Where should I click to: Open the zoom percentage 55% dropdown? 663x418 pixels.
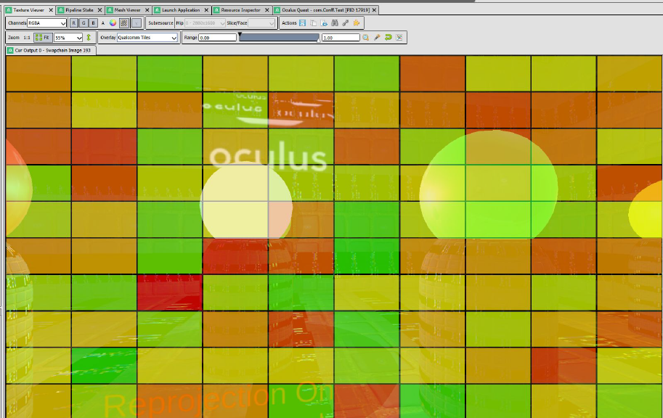pyautogui.click(x=68, y=38)
